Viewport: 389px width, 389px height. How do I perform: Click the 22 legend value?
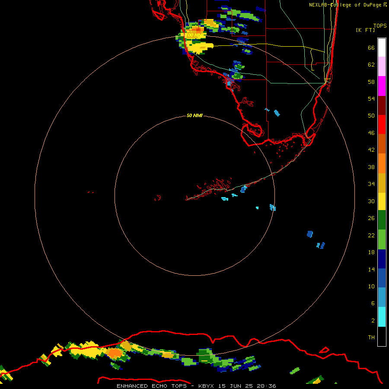(371, 235)
